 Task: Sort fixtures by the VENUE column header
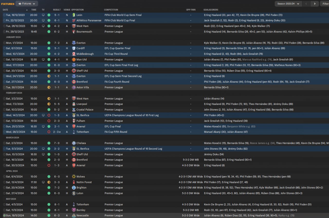[67, 10]
